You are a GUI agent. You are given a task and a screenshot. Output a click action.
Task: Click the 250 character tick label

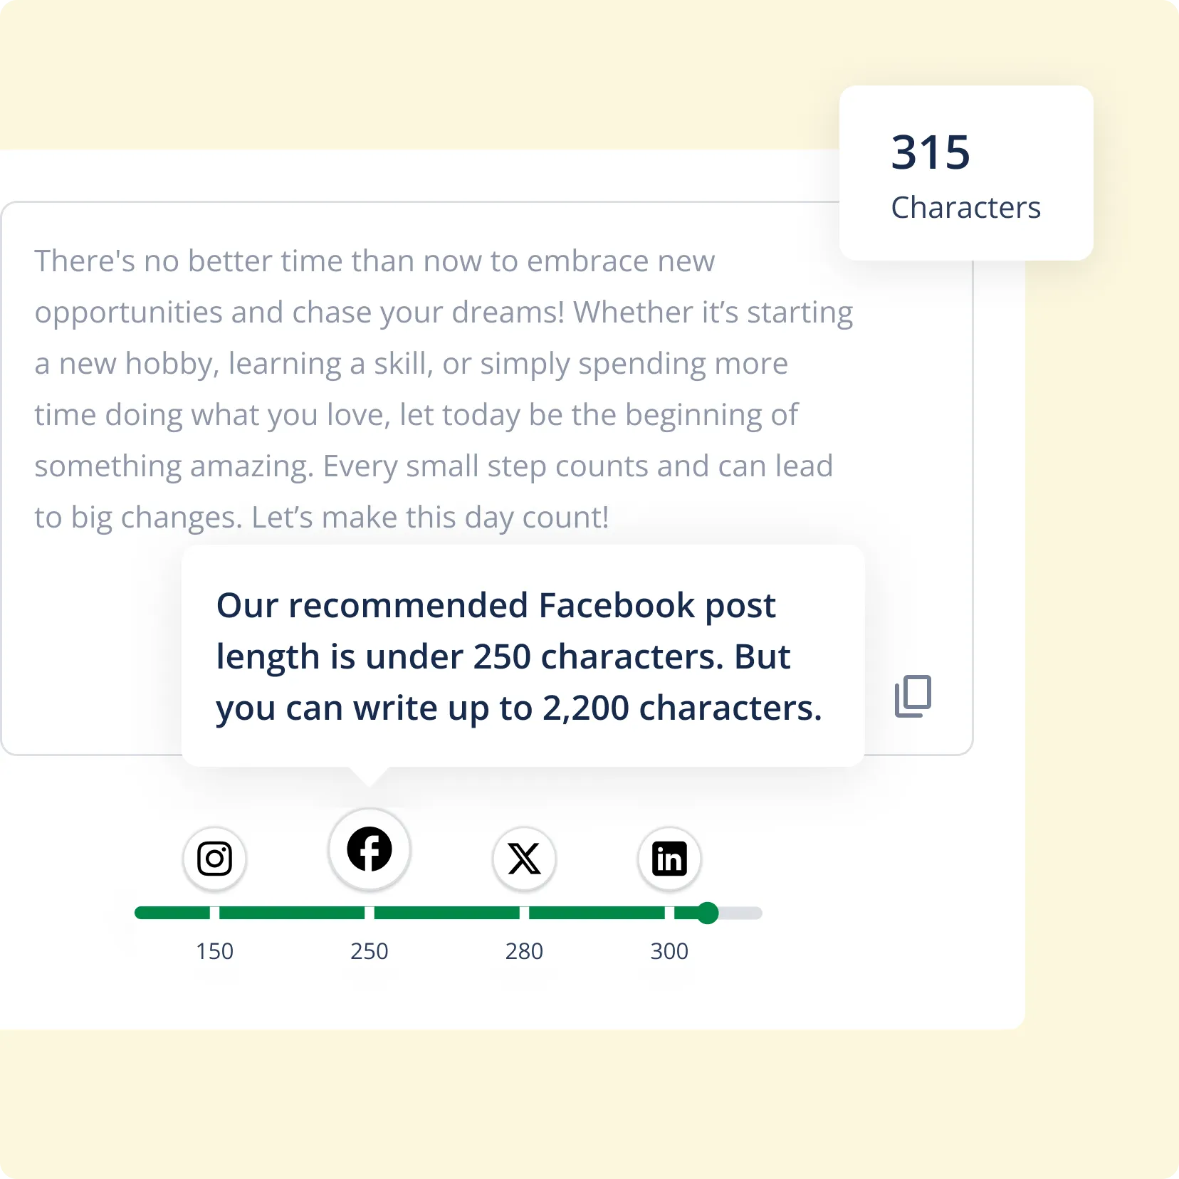point(369,952)
